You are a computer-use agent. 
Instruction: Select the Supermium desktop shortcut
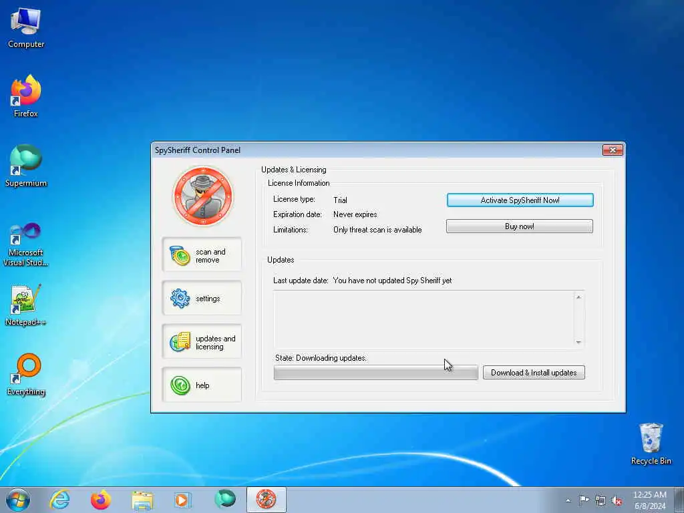[26, 166]
